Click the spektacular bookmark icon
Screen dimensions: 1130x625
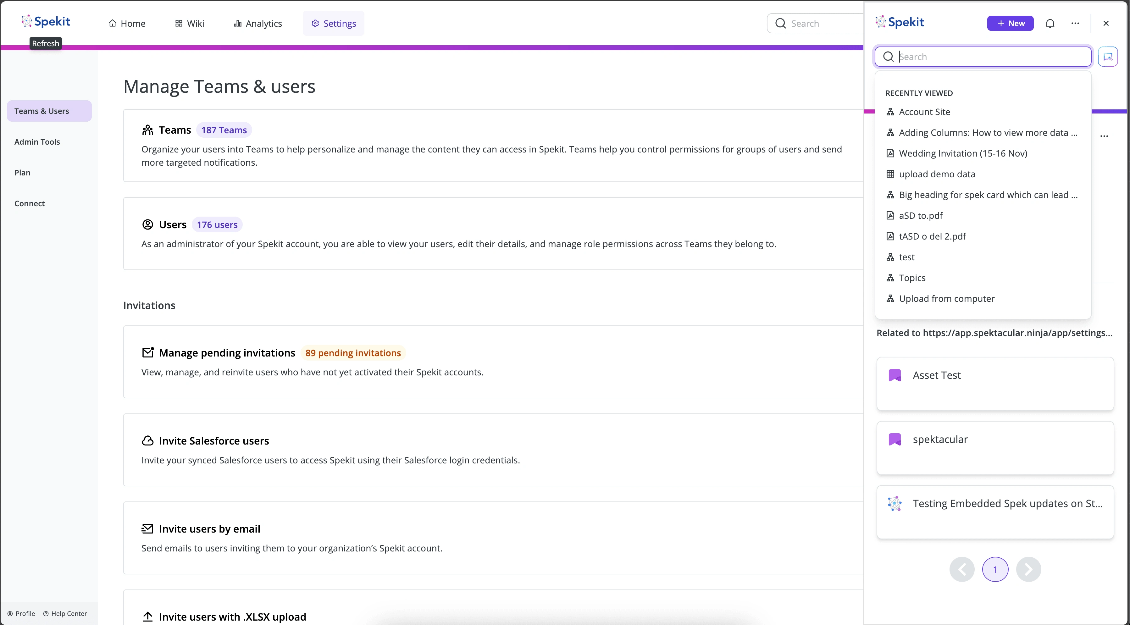tap(895, 439)
